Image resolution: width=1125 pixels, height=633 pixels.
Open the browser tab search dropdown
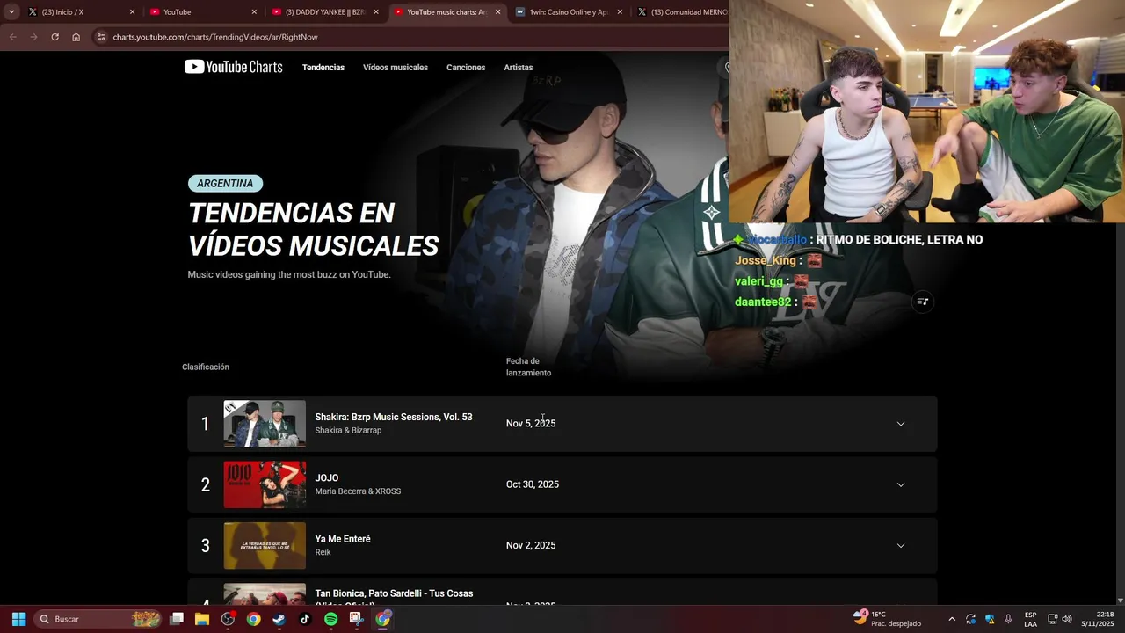pyautogui.click(x=11, y=12)
